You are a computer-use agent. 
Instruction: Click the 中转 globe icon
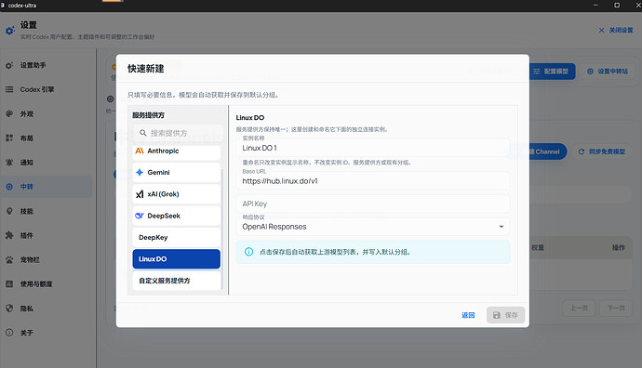click(x=9, y=187)
